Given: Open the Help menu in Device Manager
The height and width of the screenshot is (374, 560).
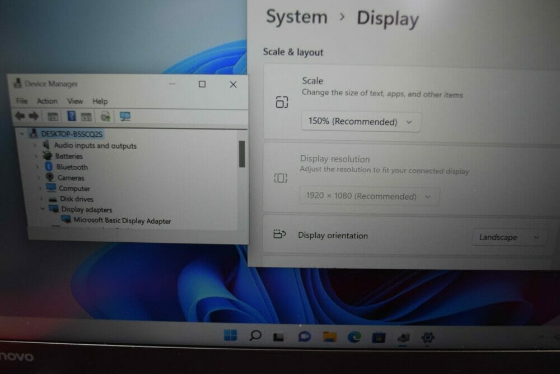Looking at the screenshot, I should coord(100,101).
